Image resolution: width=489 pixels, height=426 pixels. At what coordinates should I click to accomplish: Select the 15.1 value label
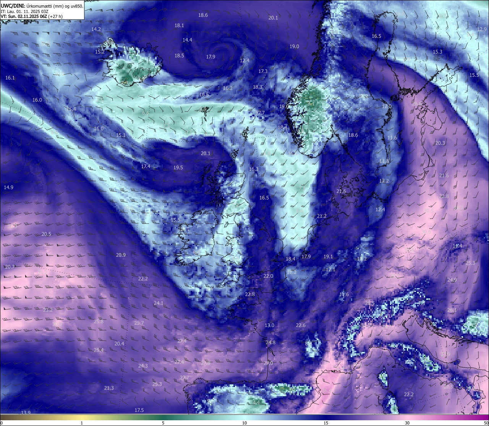click(121, 135)
